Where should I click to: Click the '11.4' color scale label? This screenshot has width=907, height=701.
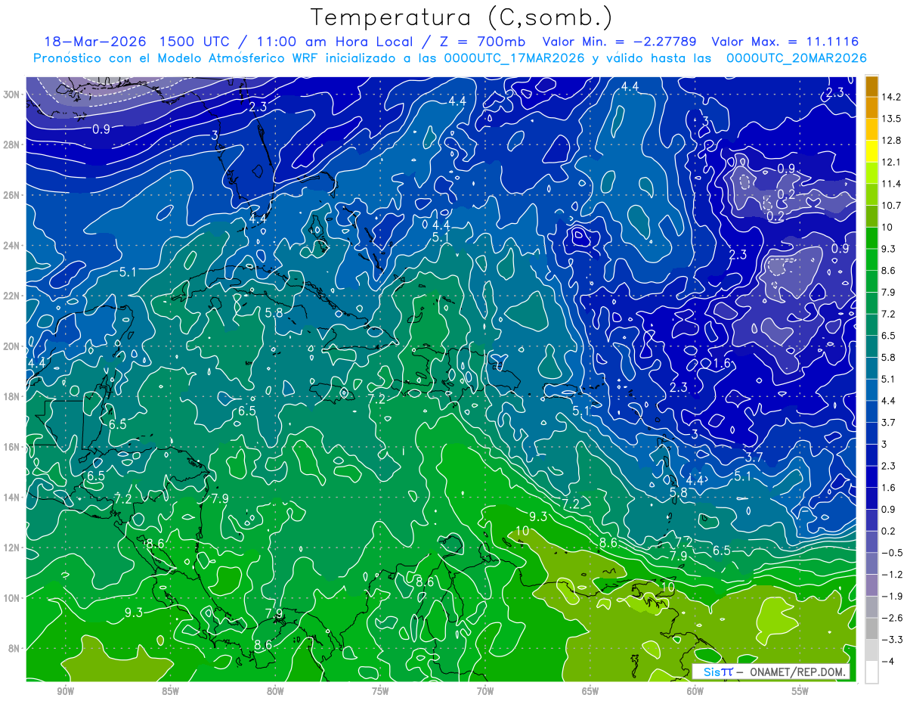coord(892,184)
